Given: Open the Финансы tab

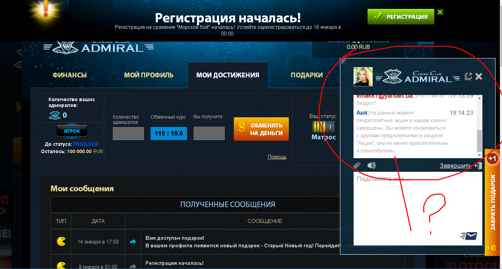Looking at the screenshot, I should coord(69,75).
